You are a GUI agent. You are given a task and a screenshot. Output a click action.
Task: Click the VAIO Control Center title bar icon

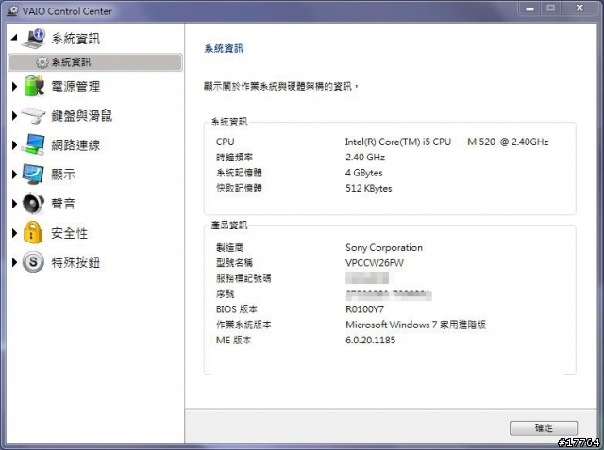click(x=12, y=10)
